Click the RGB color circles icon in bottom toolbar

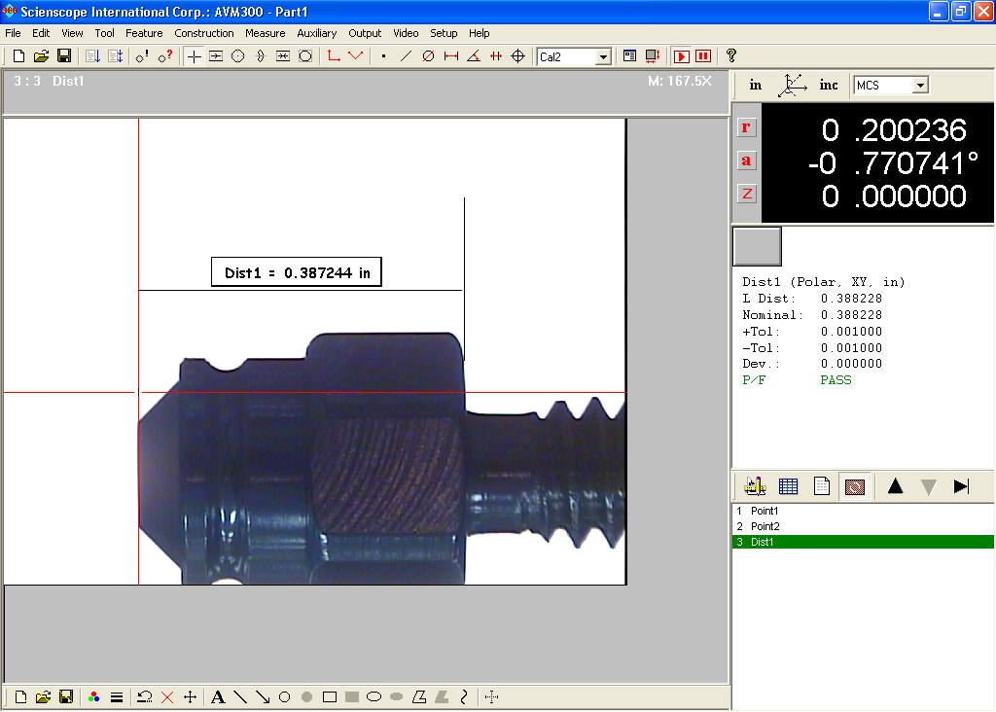pyautogui.click(x=94, y=697)
